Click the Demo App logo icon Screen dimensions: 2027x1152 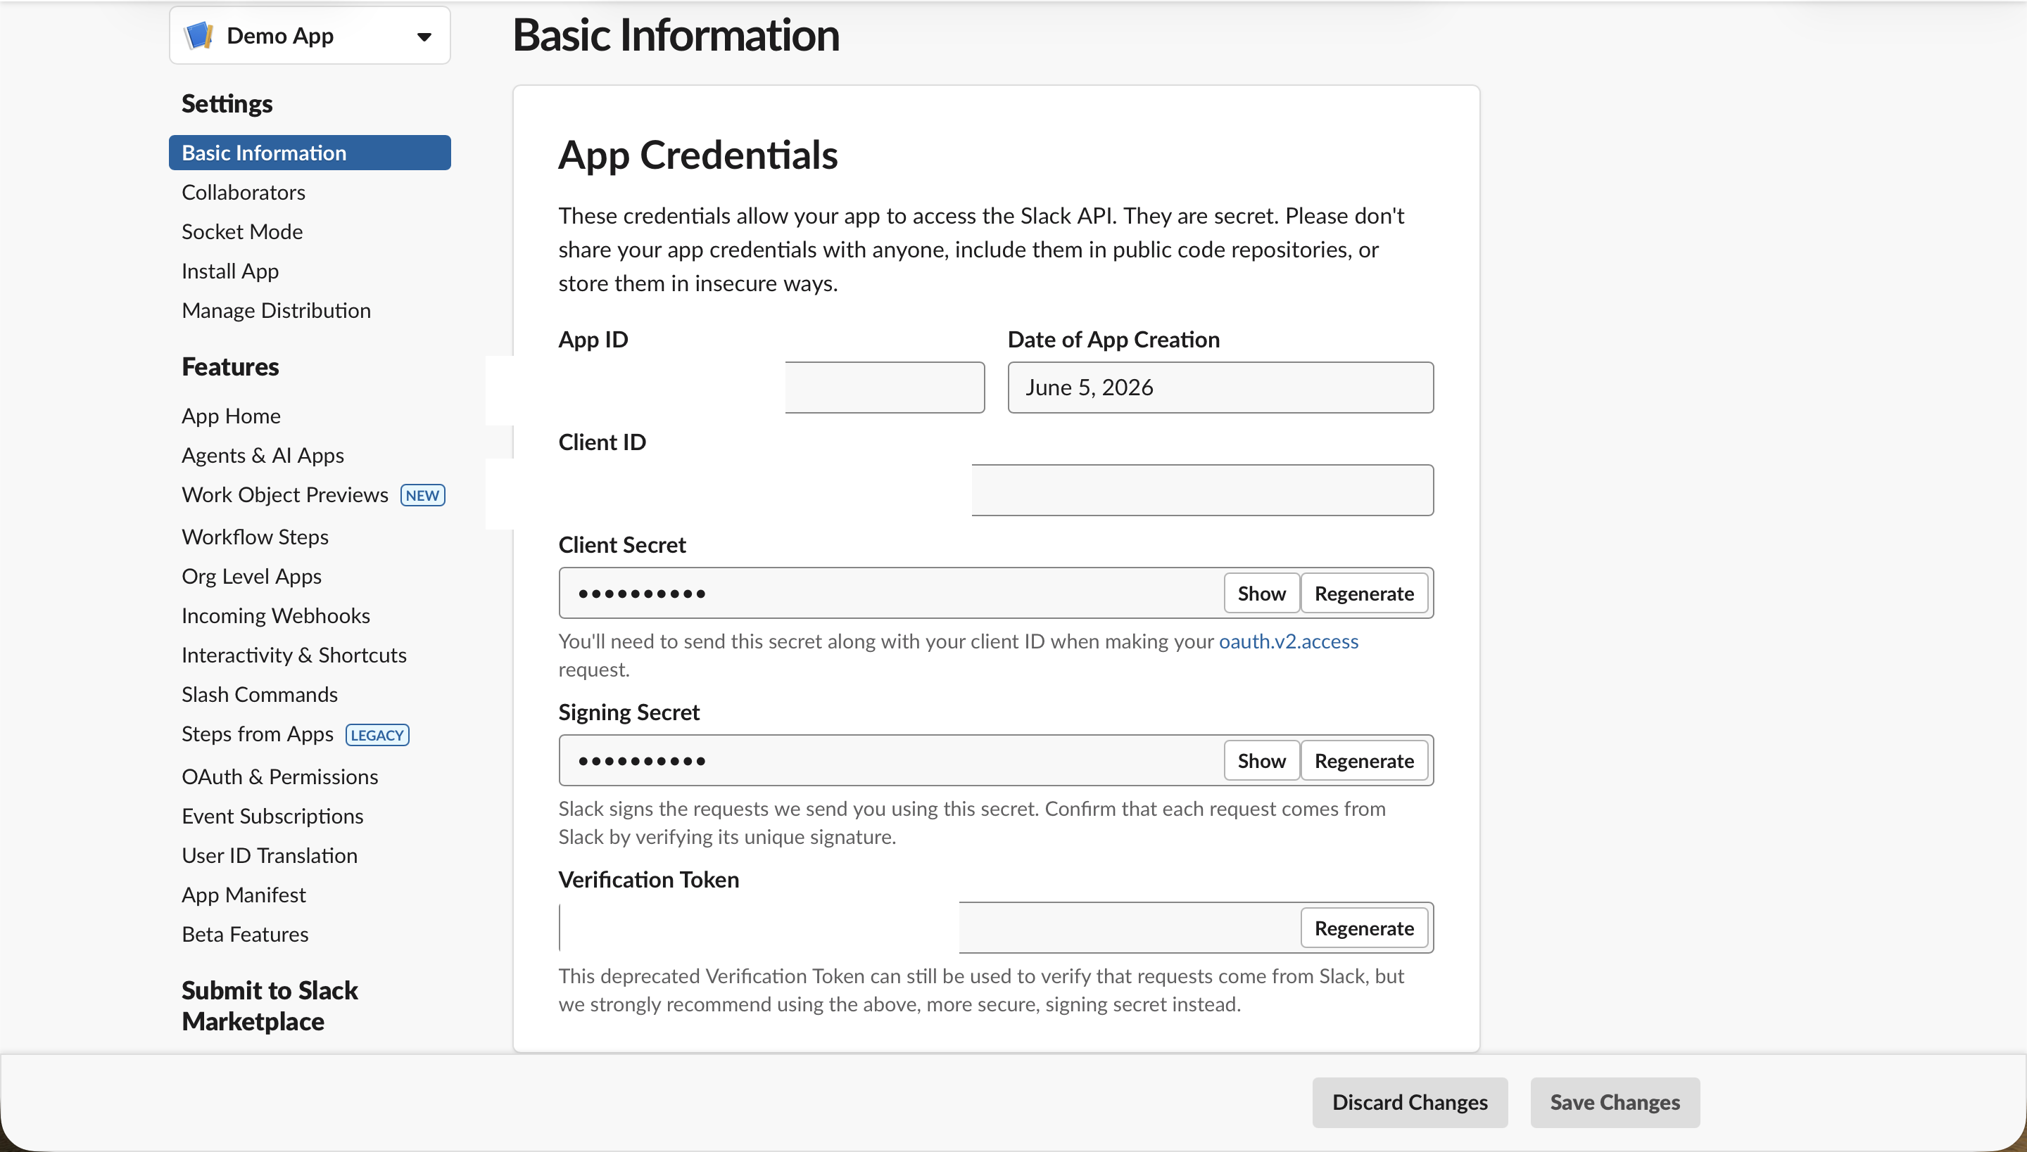tap(198, 36)
